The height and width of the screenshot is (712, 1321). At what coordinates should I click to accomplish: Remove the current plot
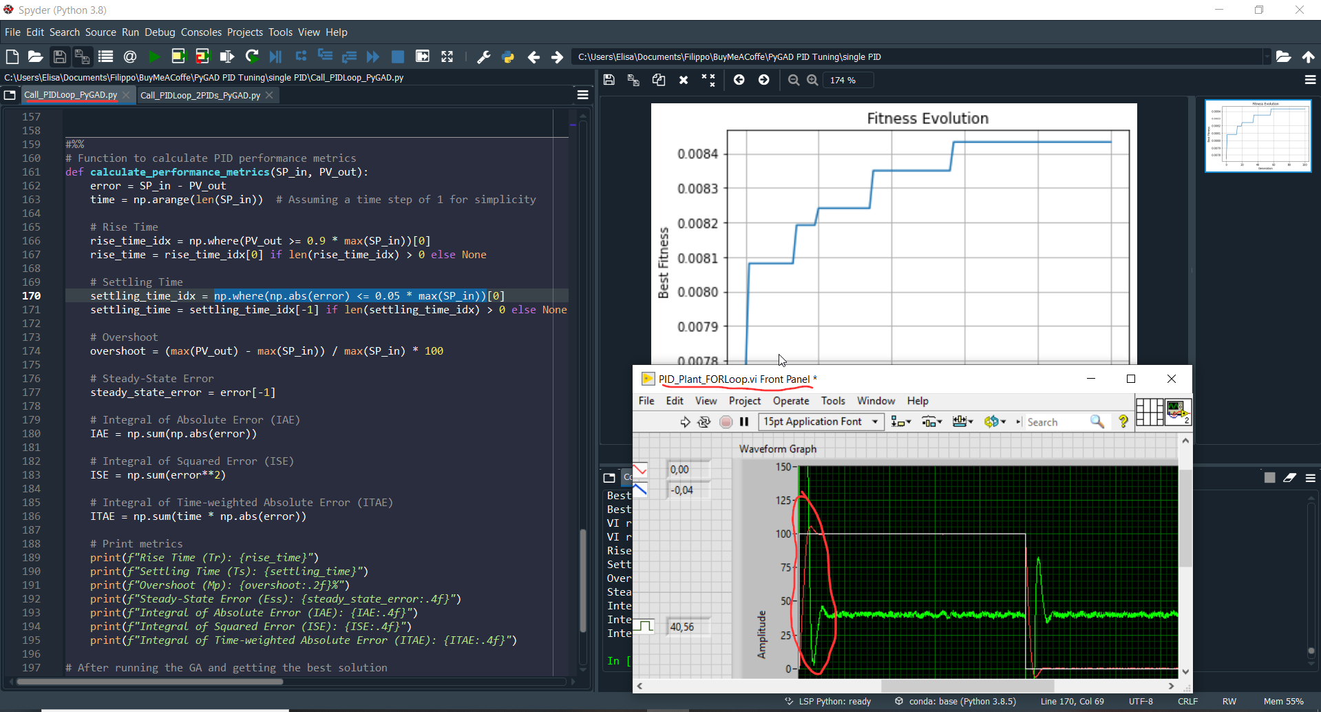(684, 80)
